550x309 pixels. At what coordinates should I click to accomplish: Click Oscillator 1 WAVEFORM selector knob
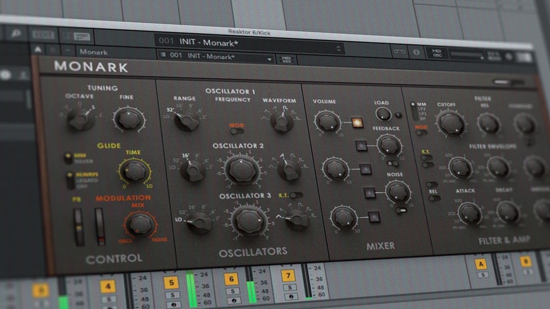pyautogui.click(x=282, y=121)
